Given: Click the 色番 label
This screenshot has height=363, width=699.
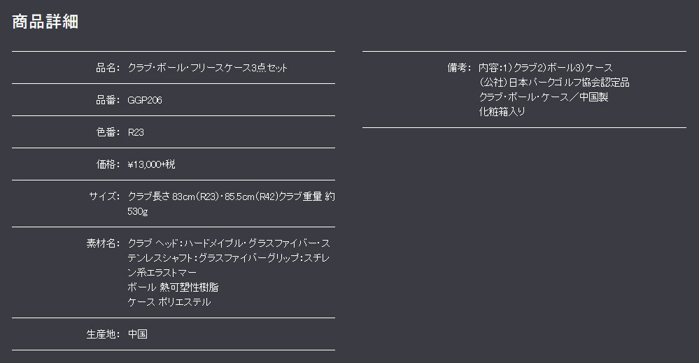Looking at the screenshot, I should 108,131.
